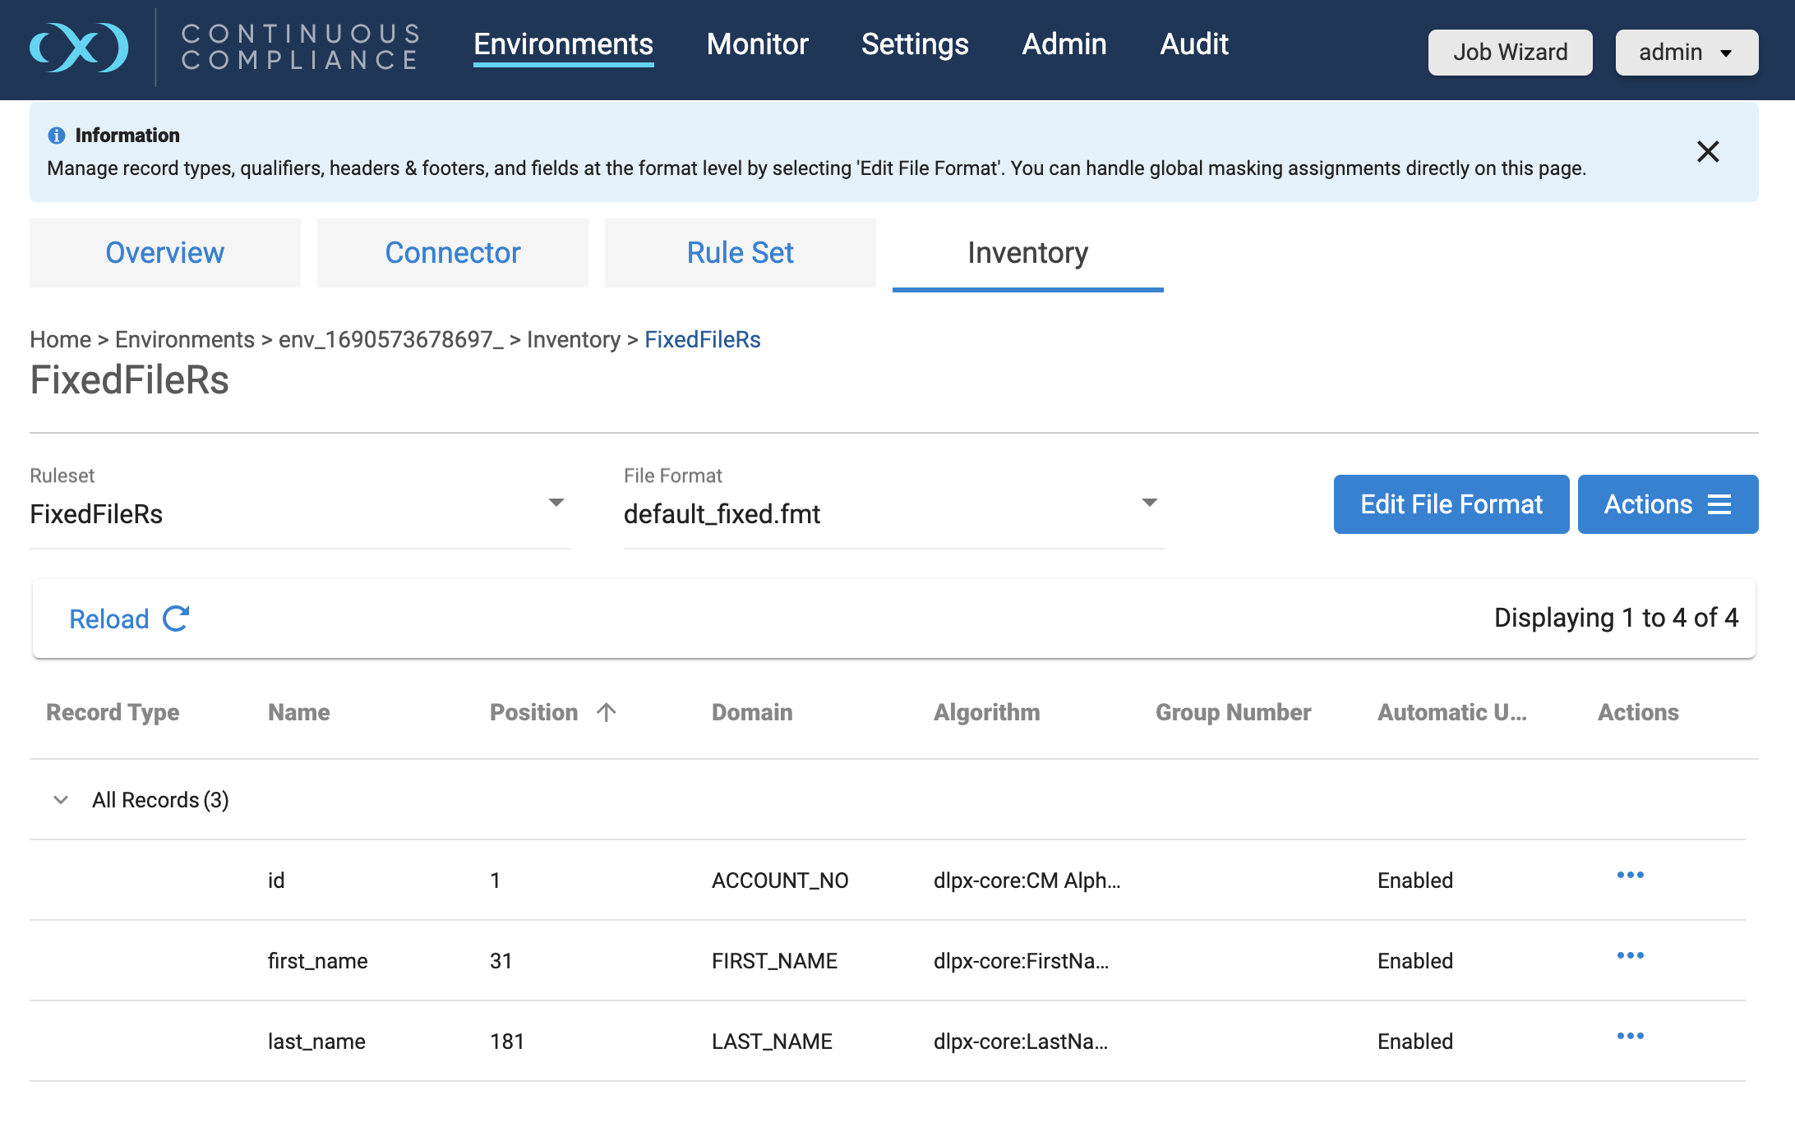1795x1122 pixels.
Task: Click the Continuous Compliance logo icon
Action: 79,47
